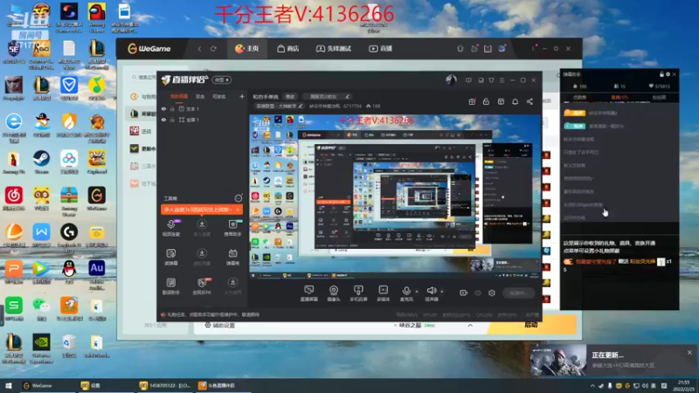699x393 pixels.
Task: Mute the speaker in streaming toolbar
Action: [431, 293]
